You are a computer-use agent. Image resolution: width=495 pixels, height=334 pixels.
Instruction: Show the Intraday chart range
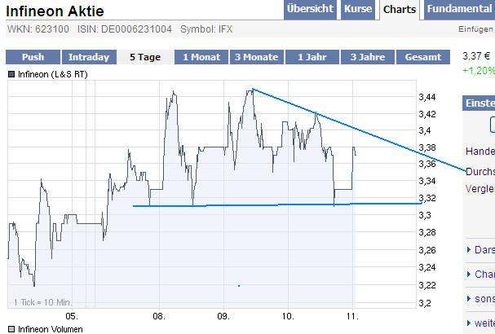(x=88, y=57)
